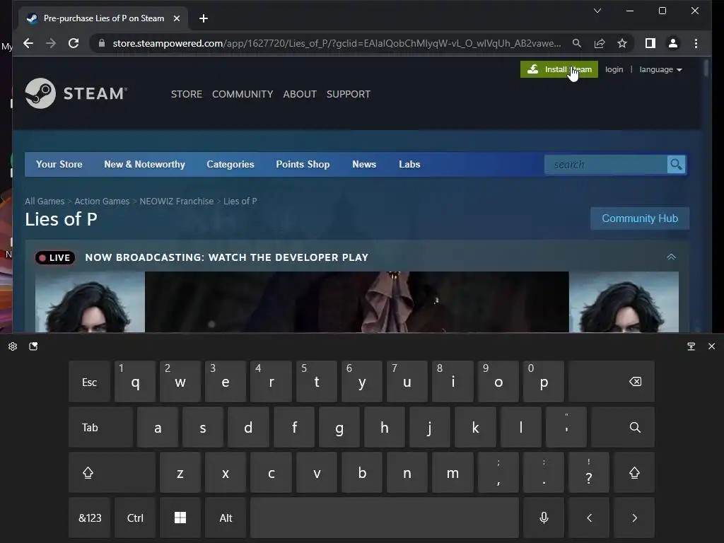This screenshot has width=724, height=543.
Task: Tap the right Shift key
Action: (634, 472)
